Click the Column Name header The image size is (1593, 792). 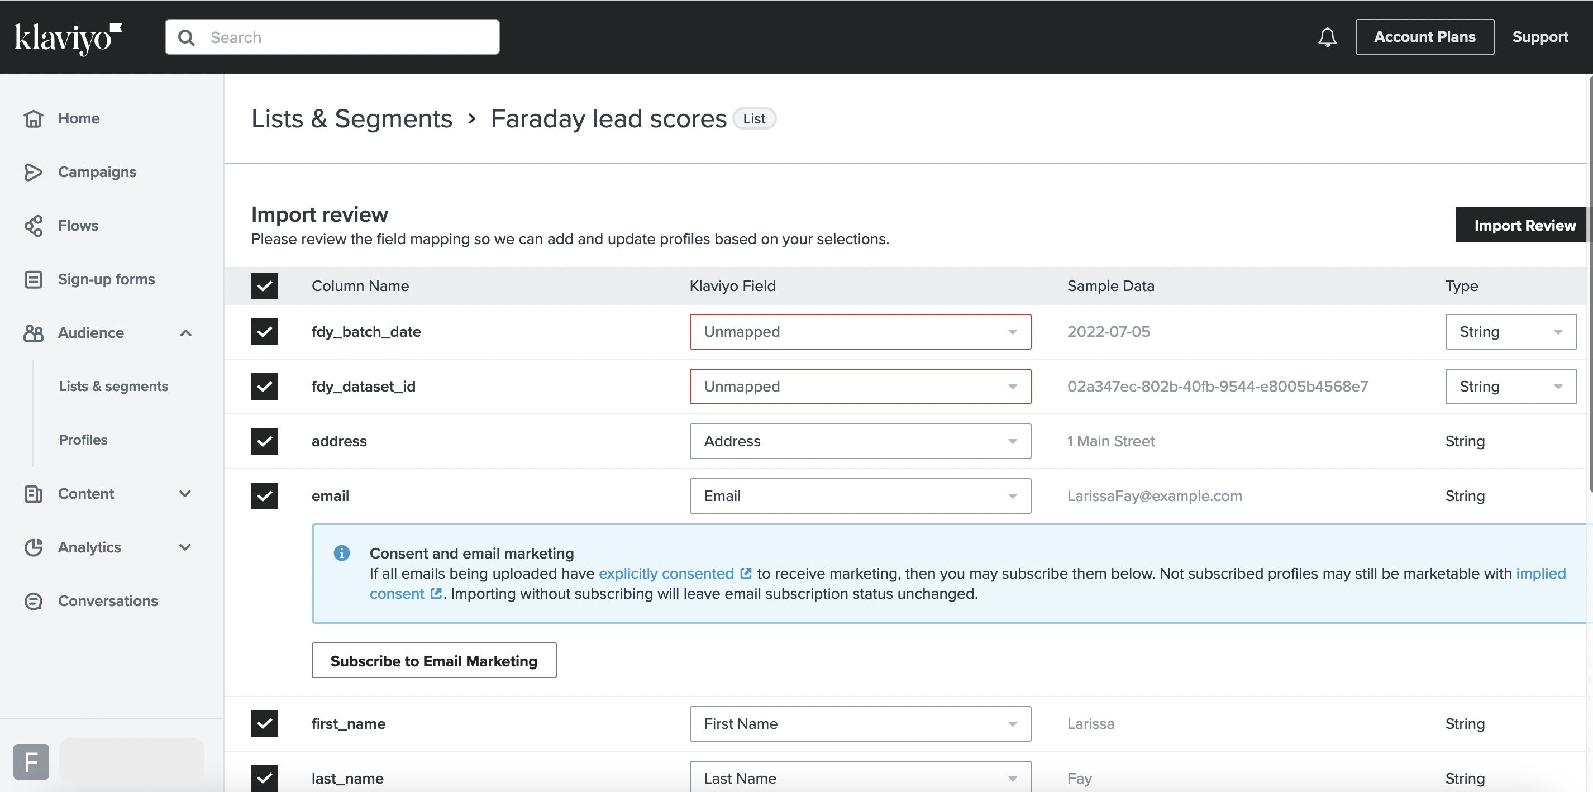click(x=360, y=285)
